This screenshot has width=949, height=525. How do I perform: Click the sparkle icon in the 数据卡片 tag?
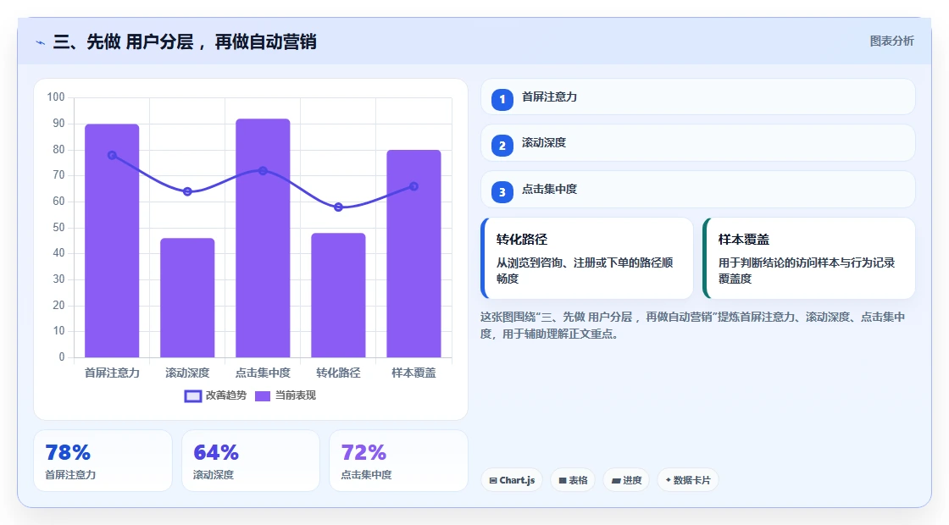click(x=669, y=480)
